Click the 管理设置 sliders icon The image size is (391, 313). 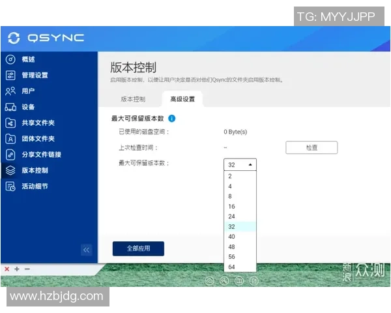click(10, 75)
